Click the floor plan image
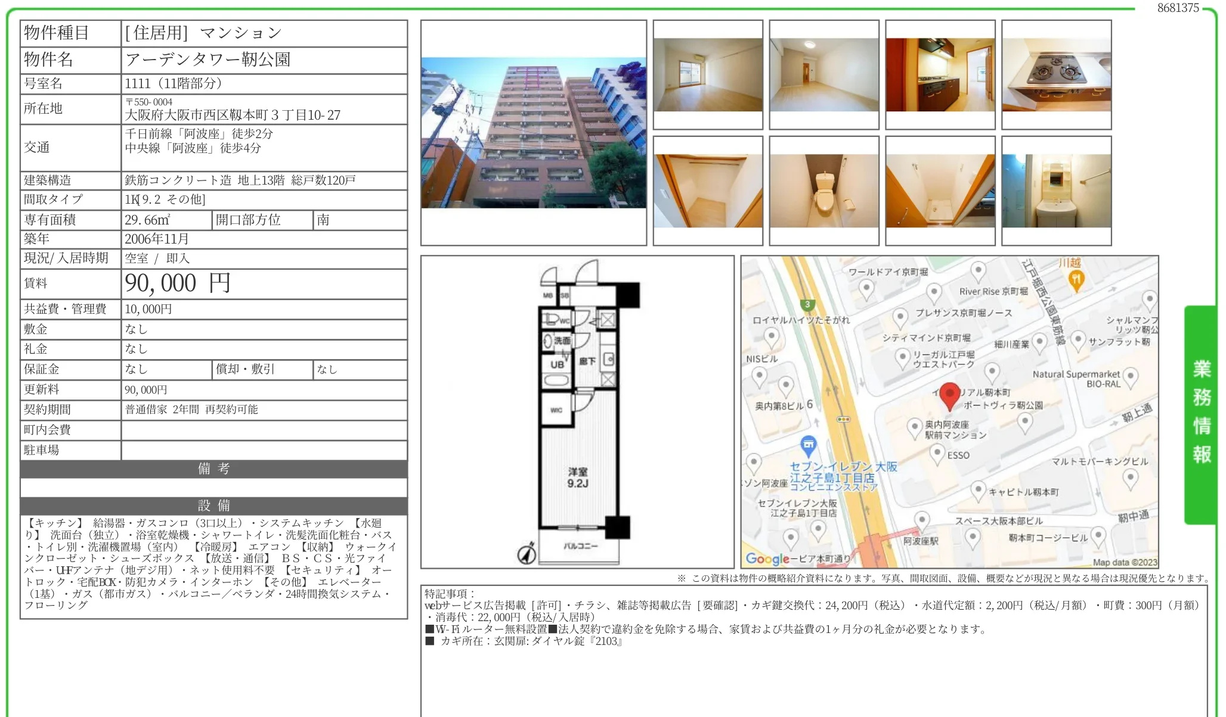The width and height of the screenshot is (1226, 717). 577,412
